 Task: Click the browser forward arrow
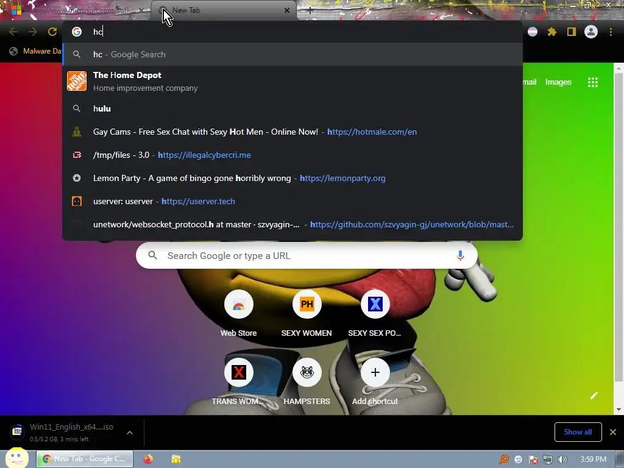pyautogui.click(x=33, y=32)
